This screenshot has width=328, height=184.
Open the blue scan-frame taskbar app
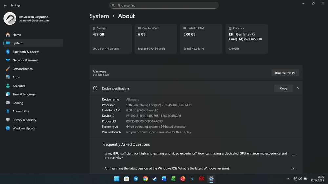[x=192, y=179]
